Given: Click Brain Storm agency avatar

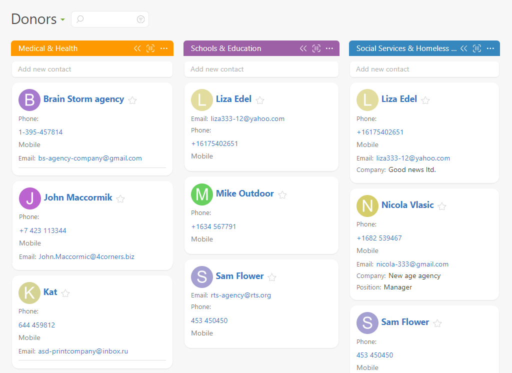Looking at the screenshot, I should pos(29,99).
